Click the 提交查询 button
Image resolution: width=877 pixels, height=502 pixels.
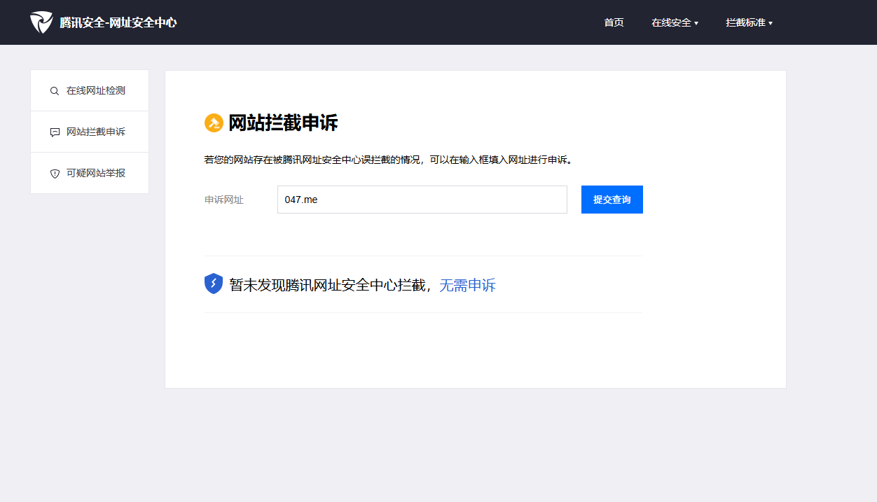[612, 200]
